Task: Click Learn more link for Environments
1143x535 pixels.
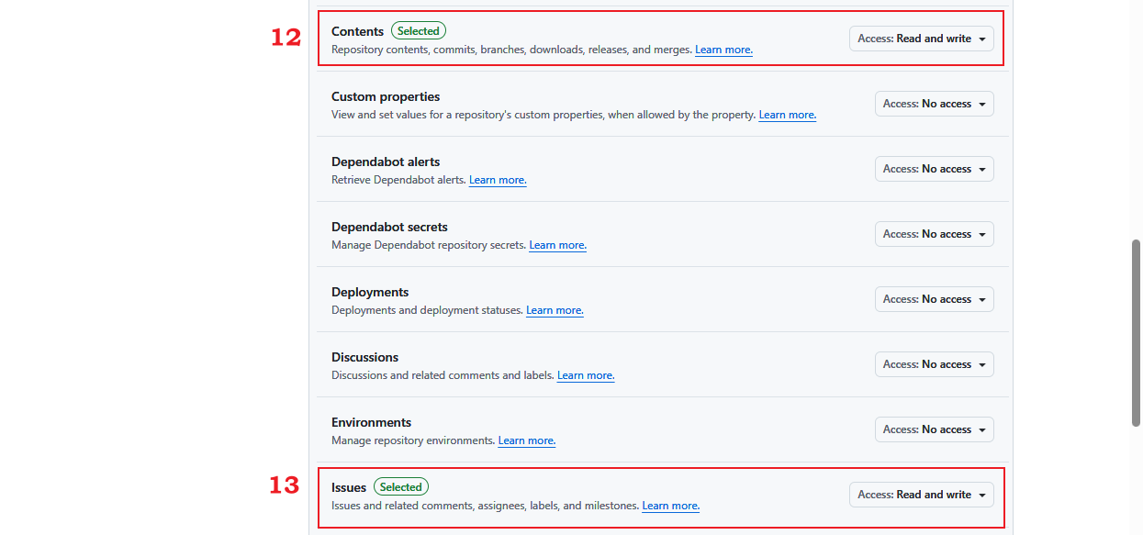Action: 527,440
